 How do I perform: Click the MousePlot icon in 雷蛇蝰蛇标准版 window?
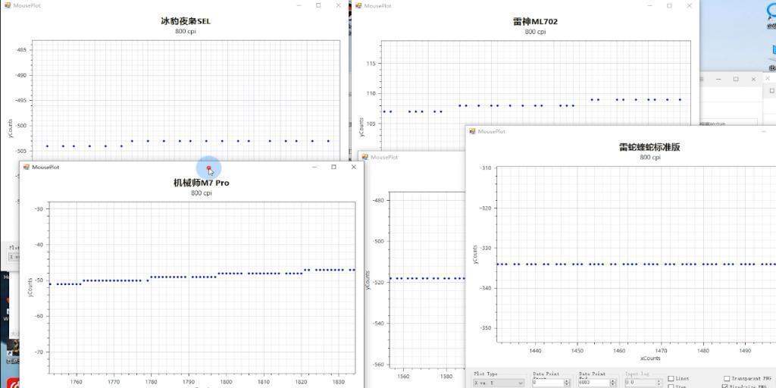pos(472,131)
